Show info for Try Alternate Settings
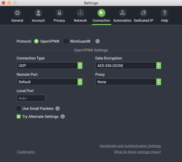Screen dimensions: 182x162 (63, 116)
